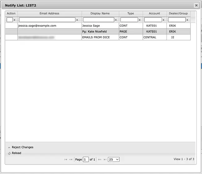The width and height of the screenshot is (202, 174).
Task: Click the CENTRAL account cell
Action: 154,37
